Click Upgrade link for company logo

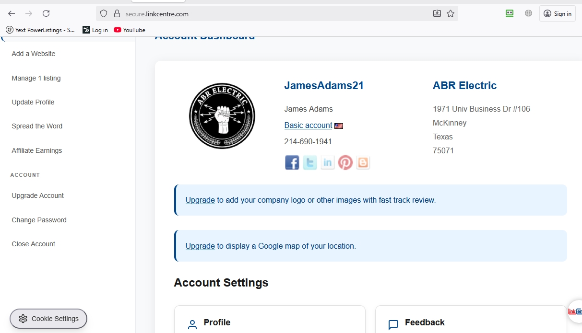click(x=200, y=200)
